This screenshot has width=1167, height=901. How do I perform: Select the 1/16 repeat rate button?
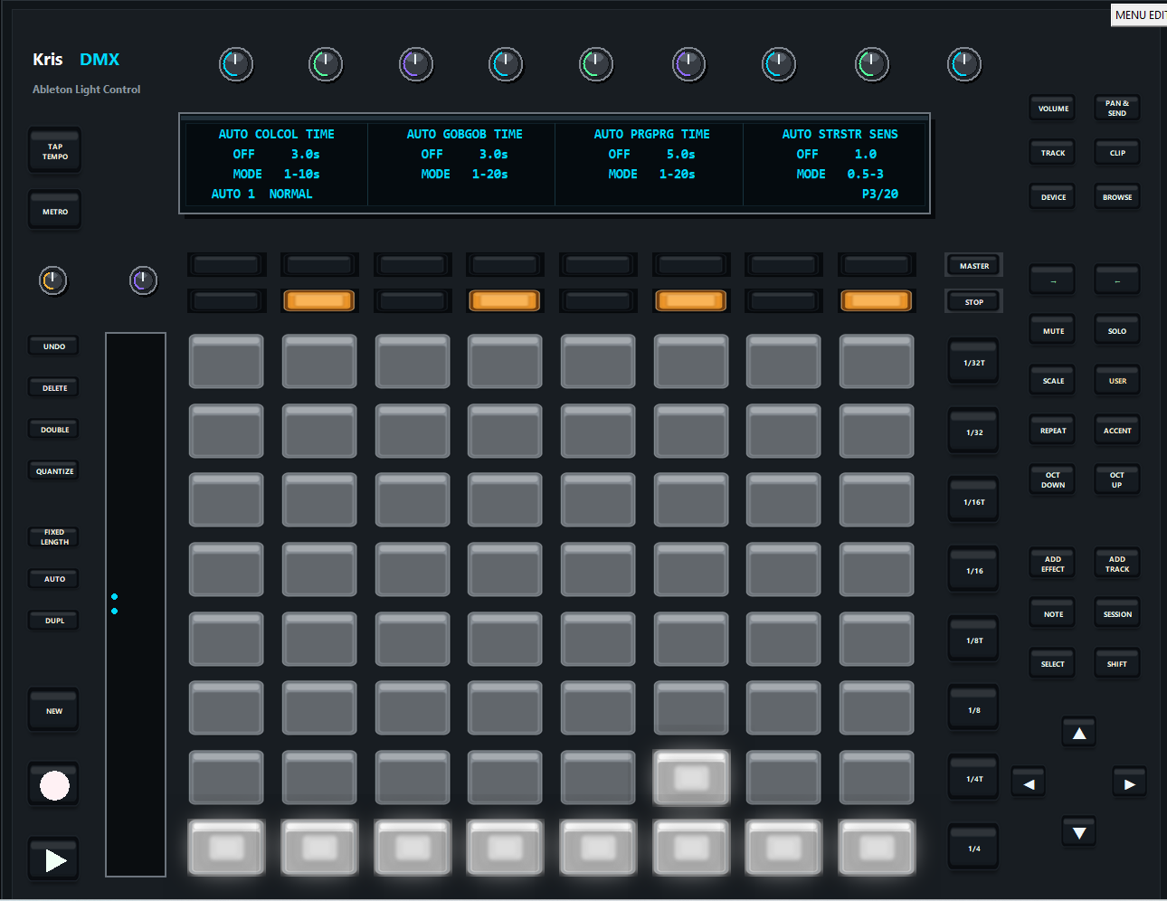973,571
